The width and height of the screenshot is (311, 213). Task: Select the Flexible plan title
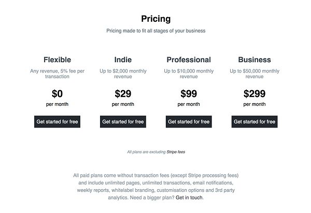coord(57,60)
